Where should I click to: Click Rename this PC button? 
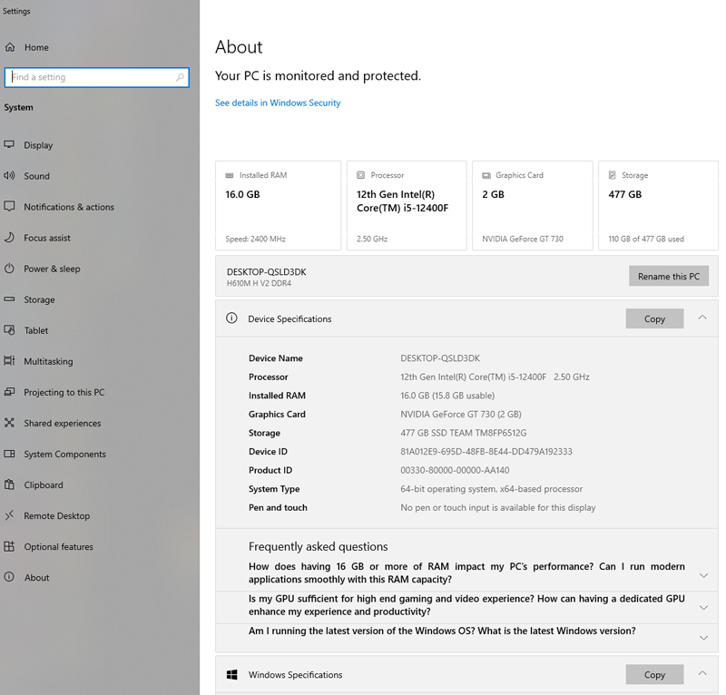click(669, 276)
